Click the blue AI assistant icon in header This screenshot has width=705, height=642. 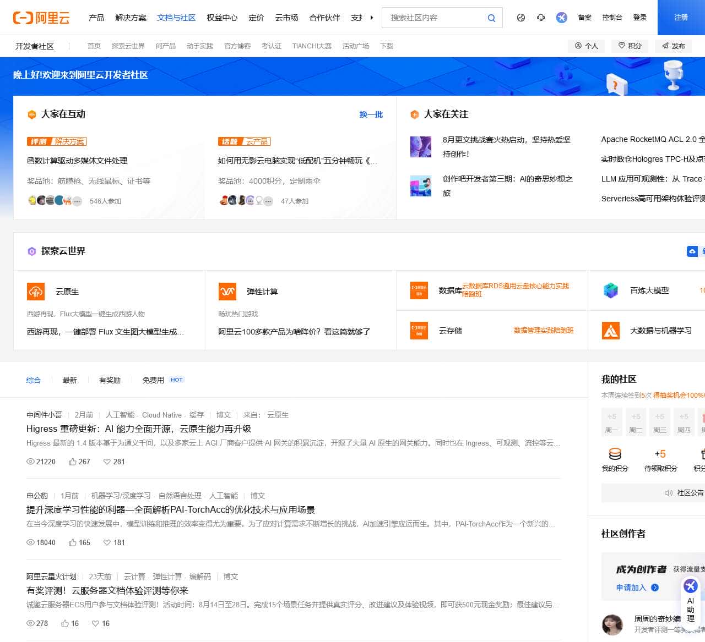[x=561, y=18]
